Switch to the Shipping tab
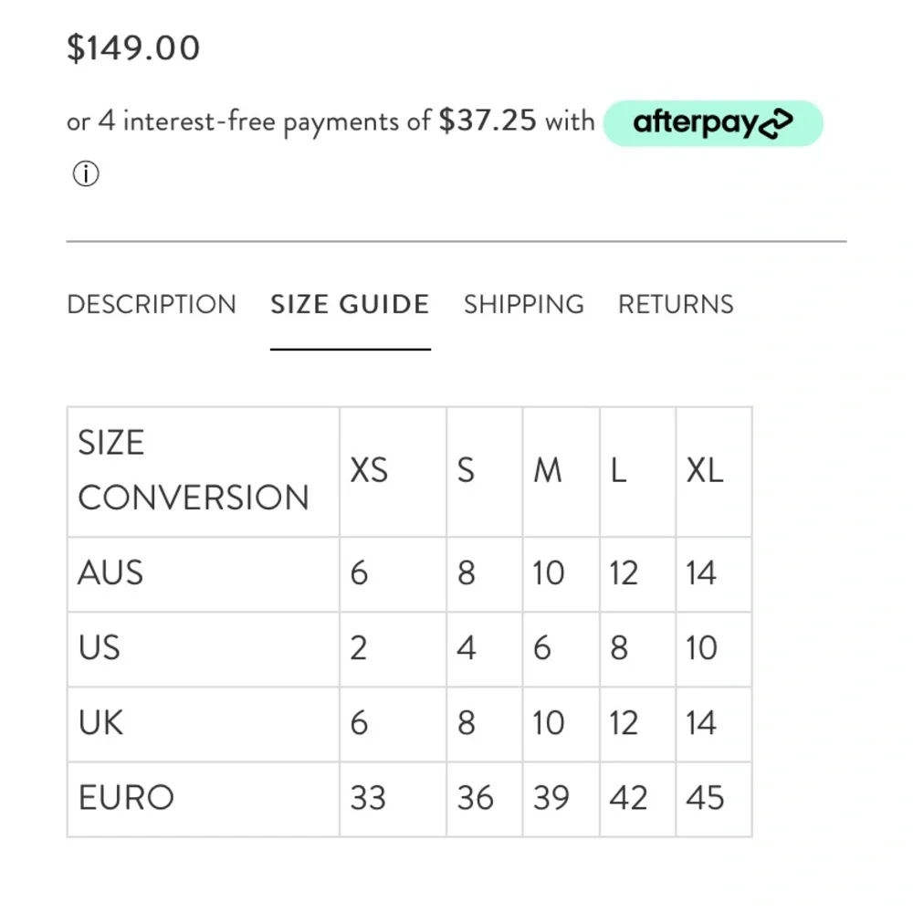 click(524, 305)
